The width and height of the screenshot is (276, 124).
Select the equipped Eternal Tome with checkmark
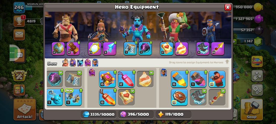(126, 97)
